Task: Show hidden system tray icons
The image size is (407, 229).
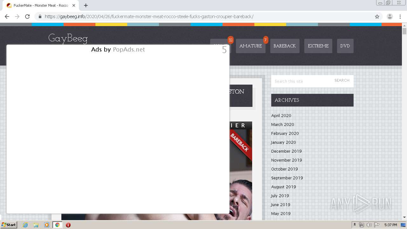Action: [355, 225]
